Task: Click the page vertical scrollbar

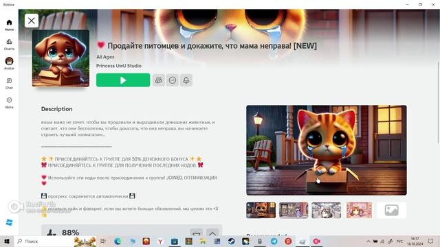Action: pos(438,102)
